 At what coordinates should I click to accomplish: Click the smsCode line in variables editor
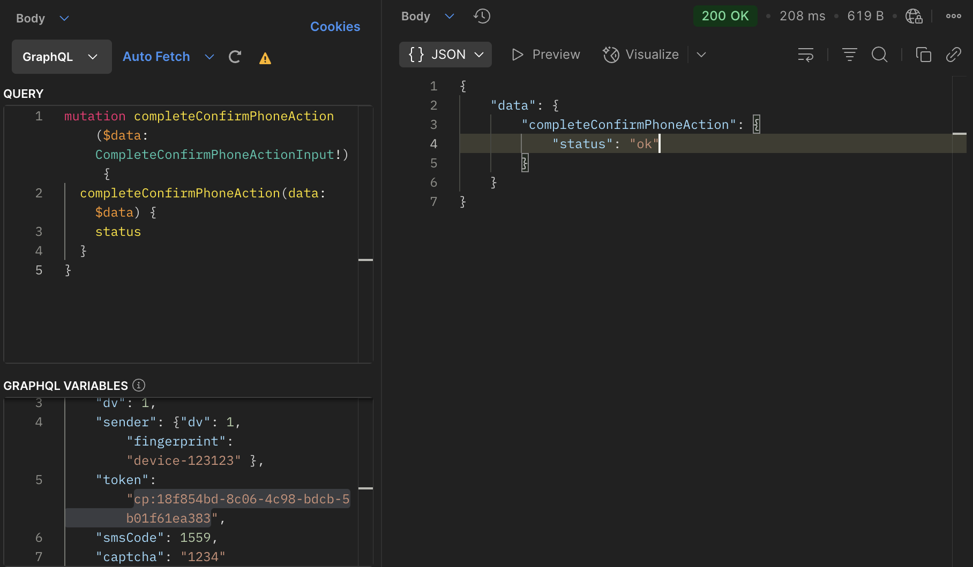156,538
